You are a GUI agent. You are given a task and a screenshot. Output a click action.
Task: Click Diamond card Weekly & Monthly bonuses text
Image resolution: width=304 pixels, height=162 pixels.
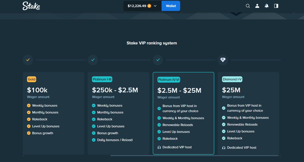point(248,118)
